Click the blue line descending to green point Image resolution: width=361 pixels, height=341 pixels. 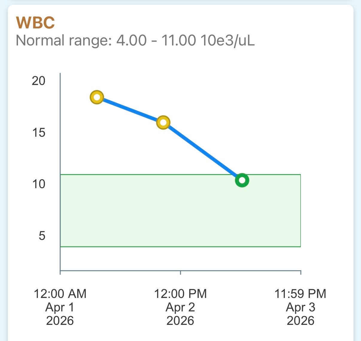click(203, 151)
